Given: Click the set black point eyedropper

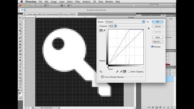Looking at the screenshot, I should 117,71.
